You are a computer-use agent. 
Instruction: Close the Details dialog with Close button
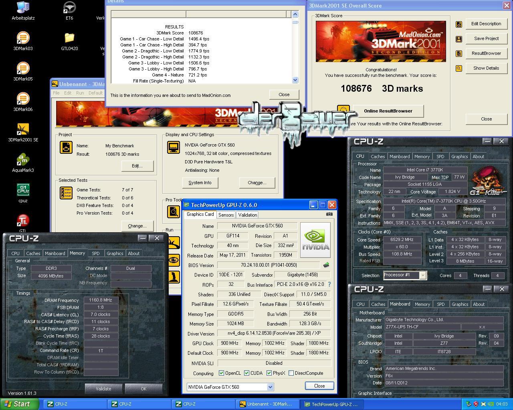coord(284,94)
